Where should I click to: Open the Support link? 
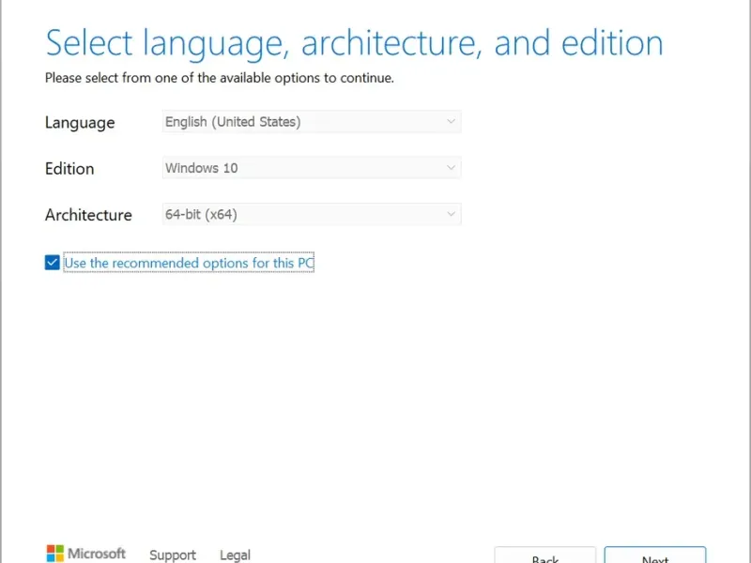[173, 555]
